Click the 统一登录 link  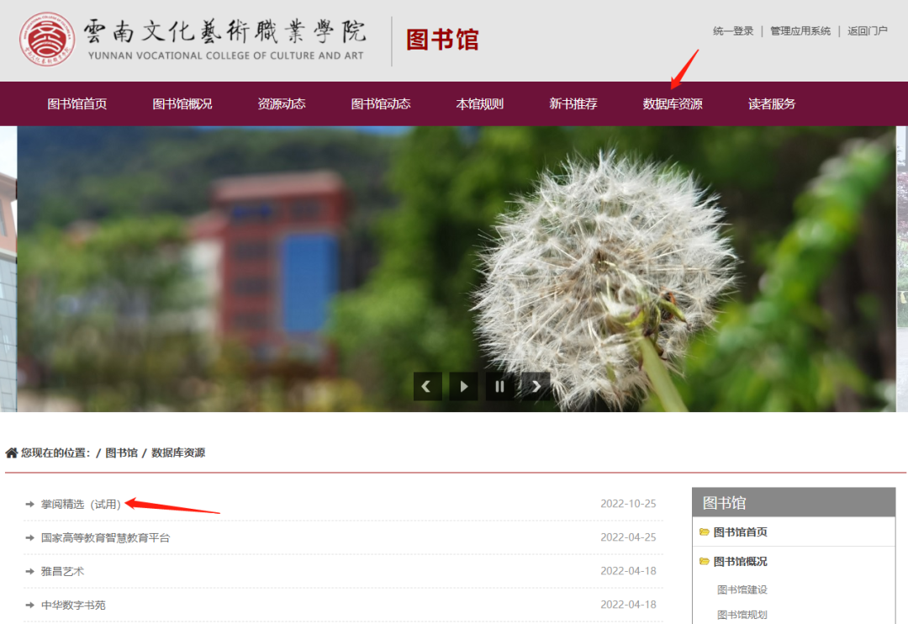[733, 31]
